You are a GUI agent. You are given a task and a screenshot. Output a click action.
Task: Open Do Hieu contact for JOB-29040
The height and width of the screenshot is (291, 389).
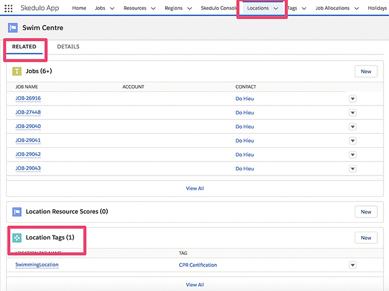(x=245, y=127)
